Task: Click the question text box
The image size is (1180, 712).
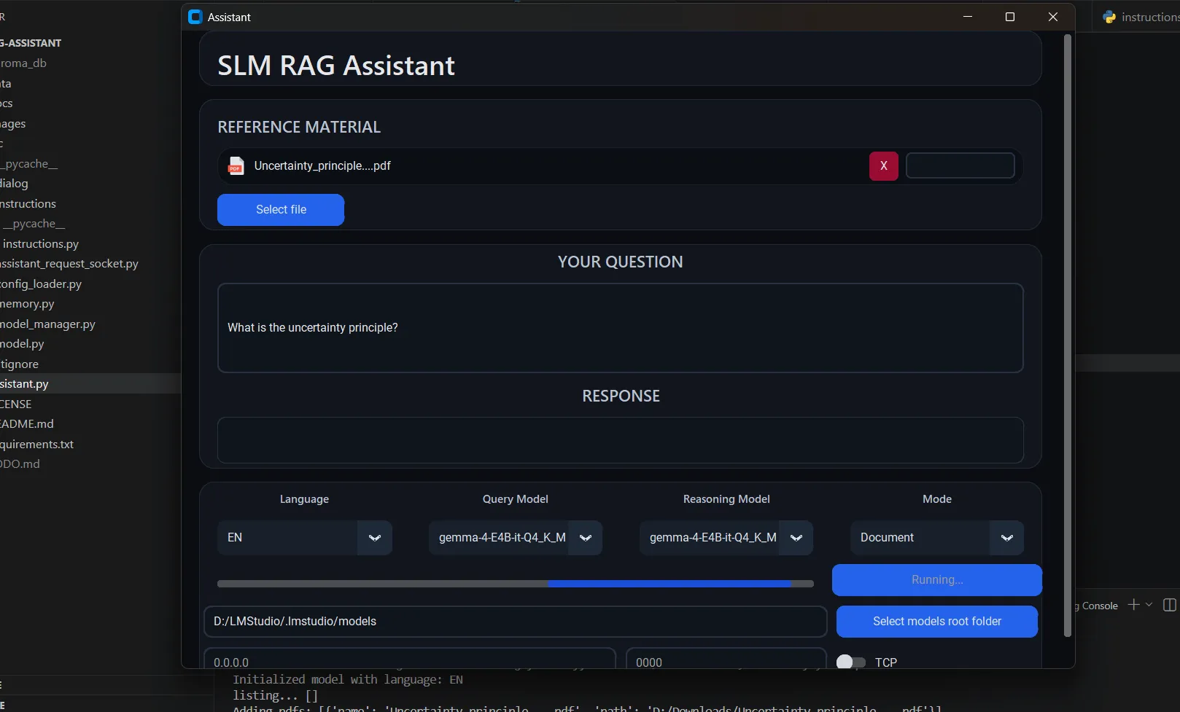Action: pyautogui.click(x=621, y=328)
